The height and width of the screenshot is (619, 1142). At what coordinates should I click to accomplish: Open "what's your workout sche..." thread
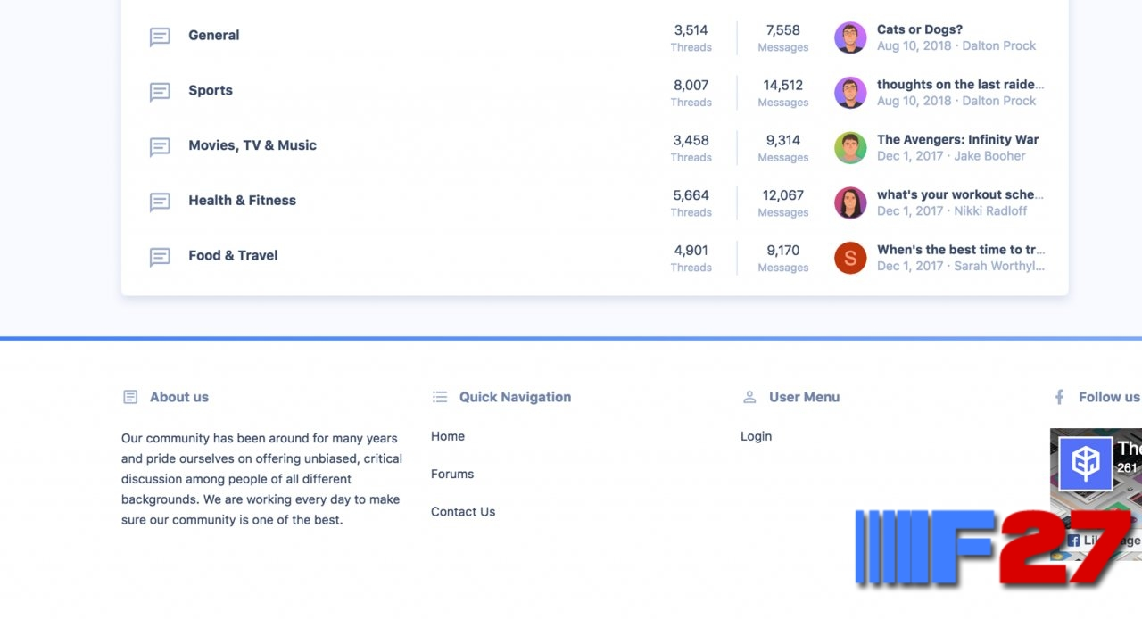pos(960,194)
